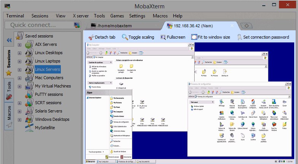Expand the Linux Servers folder
The height and width of the screenshot is (164, 298).
[x=19, y=70]
